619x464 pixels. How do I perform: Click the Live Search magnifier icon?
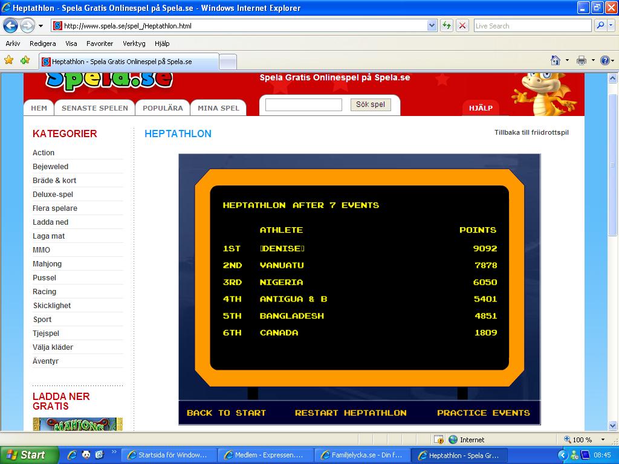click(x=600, y=25)
